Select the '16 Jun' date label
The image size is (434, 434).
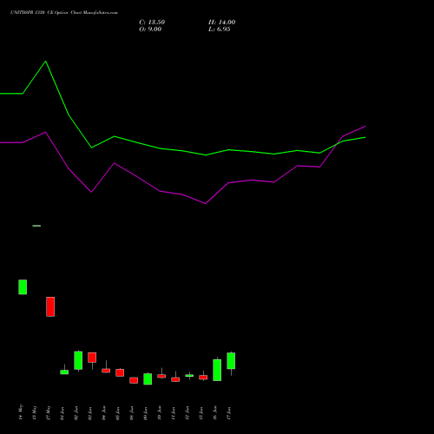click(x=214, y=412)
